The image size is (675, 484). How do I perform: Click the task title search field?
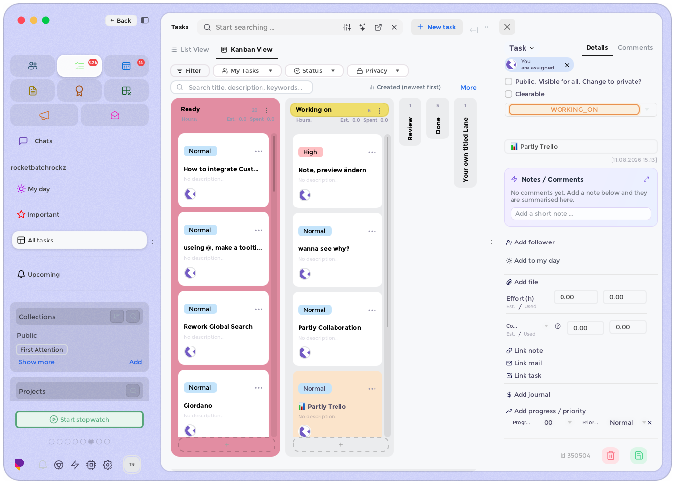[242, 88]
